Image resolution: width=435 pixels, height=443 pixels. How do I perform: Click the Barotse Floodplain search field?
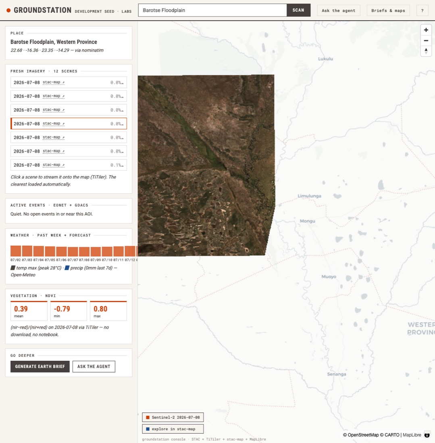(x=212, y=10)
